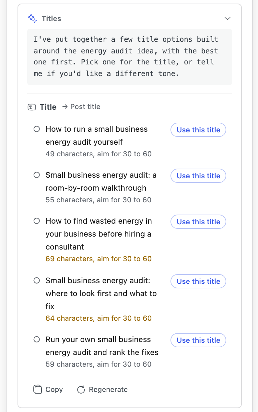Click the '64 characters' warning text
Image resolution: width=258 pixels, height=412 pixels.
(x=99, y=318)
